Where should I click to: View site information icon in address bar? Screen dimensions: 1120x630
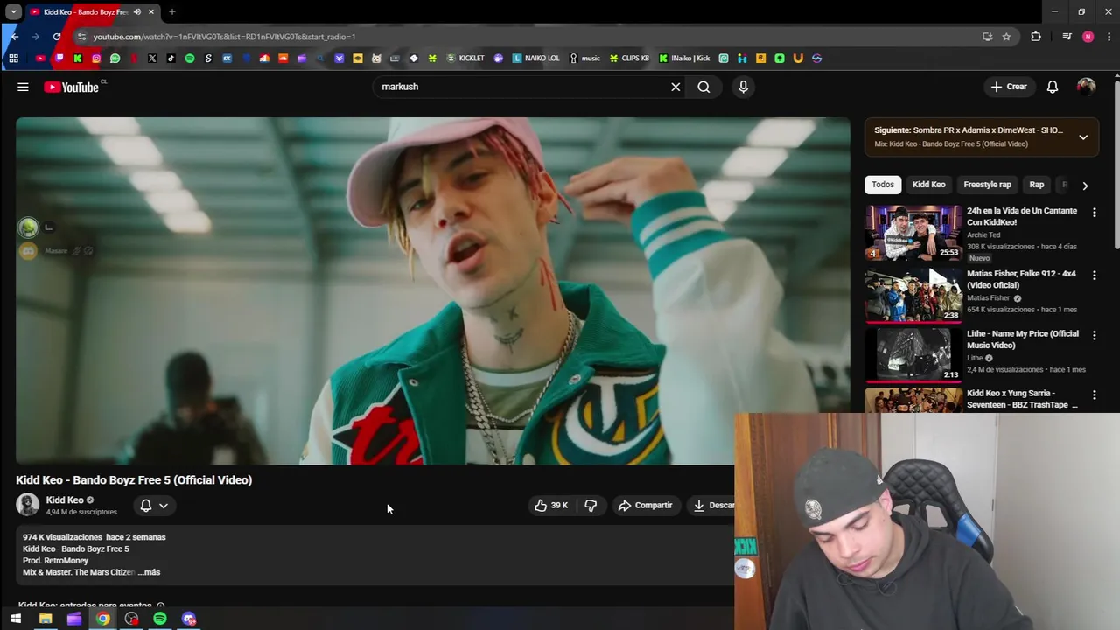[81, 37]
